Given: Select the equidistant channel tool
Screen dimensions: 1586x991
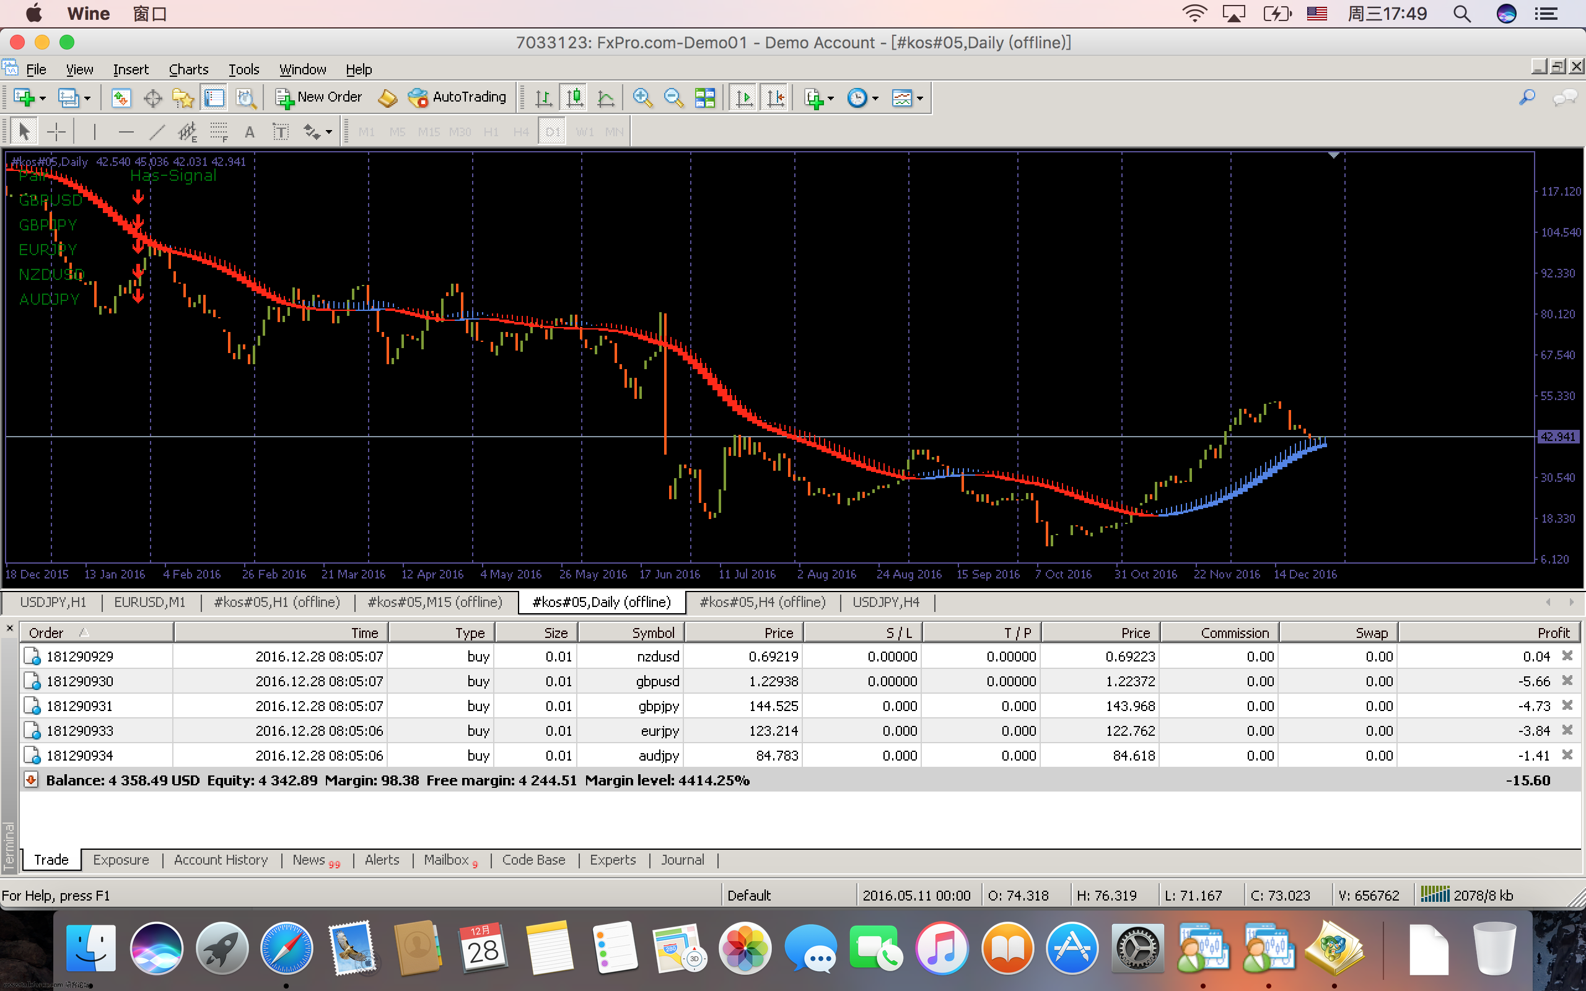Looking at the screenshot, I should [x=188, y=132].
